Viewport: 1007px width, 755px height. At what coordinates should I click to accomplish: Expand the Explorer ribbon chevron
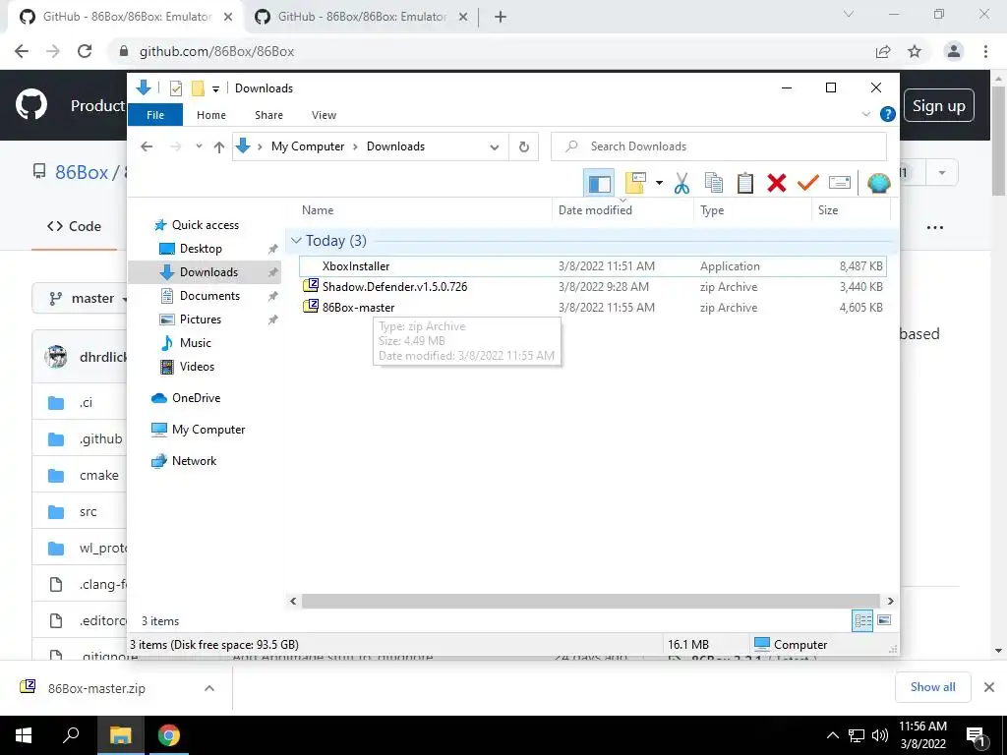click(865, 114)
